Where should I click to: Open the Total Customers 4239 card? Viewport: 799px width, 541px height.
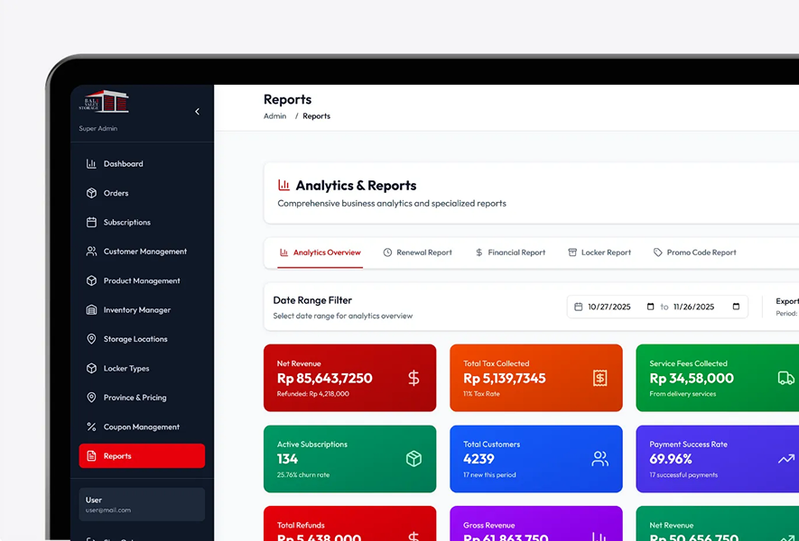click(536, 459)
